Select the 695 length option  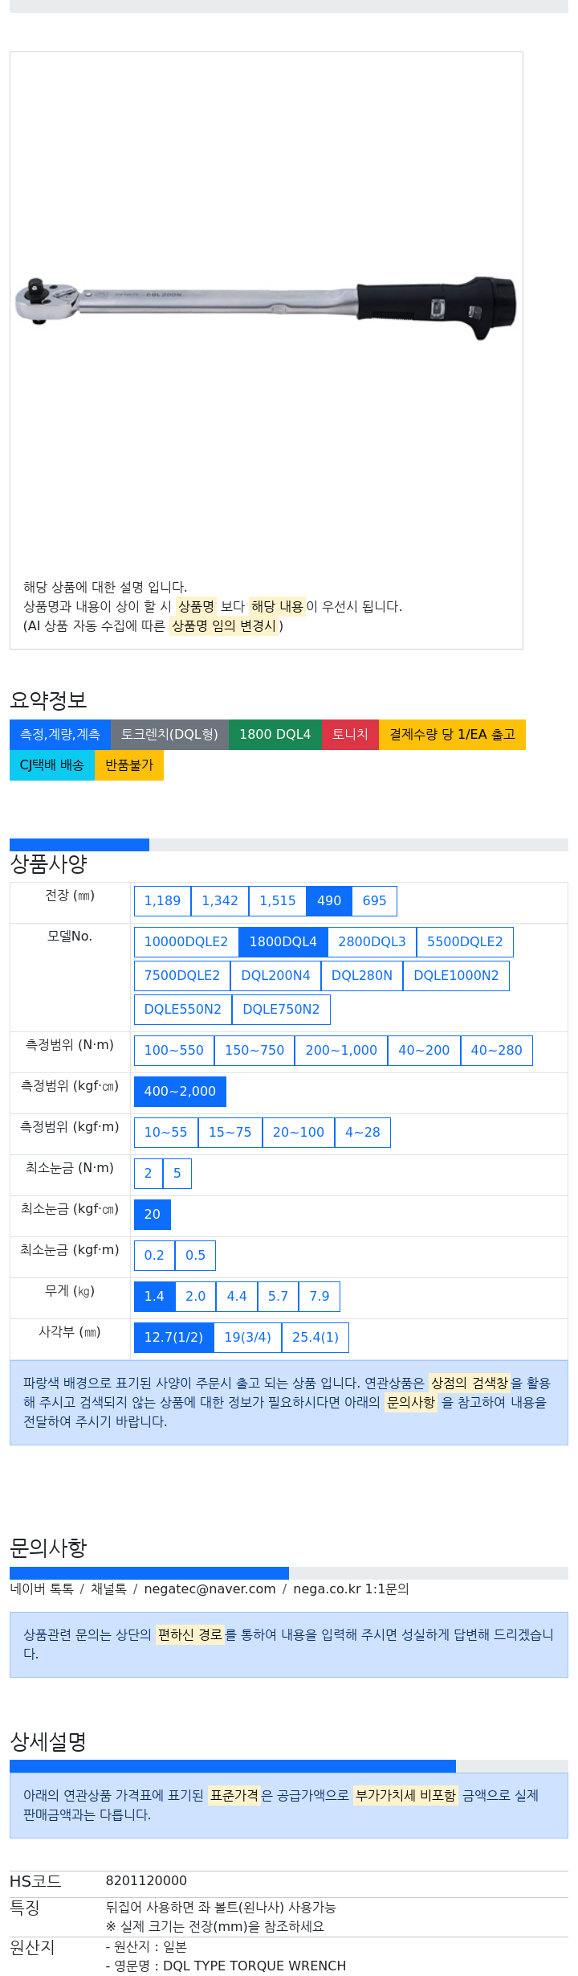point(374,901)
